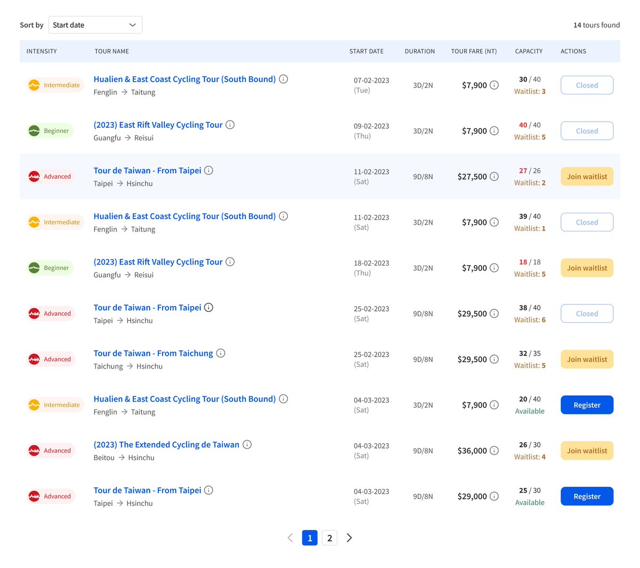
Task: Open info icon beside Extended Cycling de Taiwan name
Action: 247,444
